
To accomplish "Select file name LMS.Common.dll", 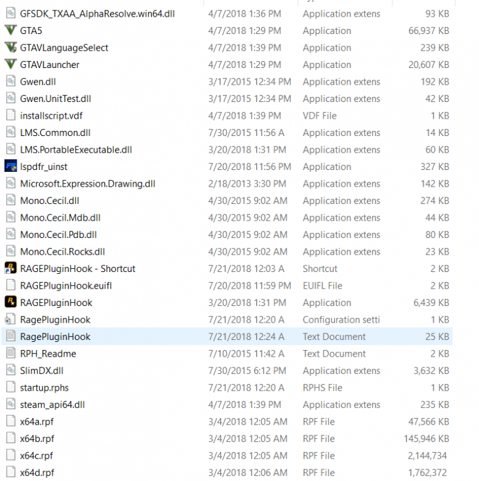I will [55, 133].
